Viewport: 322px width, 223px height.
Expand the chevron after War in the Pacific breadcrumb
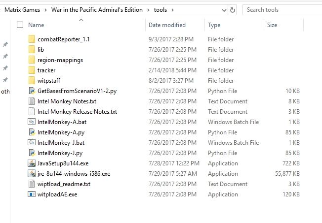coord(148,10)
